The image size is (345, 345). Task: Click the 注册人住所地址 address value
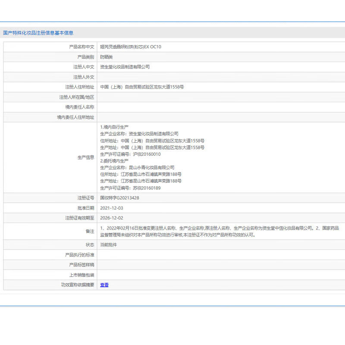point(142,87)
